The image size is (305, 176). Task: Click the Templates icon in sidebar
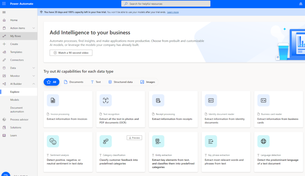coord(4,52)
